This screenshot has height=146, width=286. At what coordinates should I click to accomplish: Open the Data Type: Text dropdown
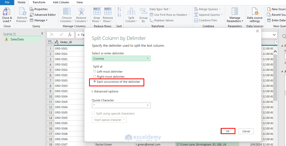160,9
